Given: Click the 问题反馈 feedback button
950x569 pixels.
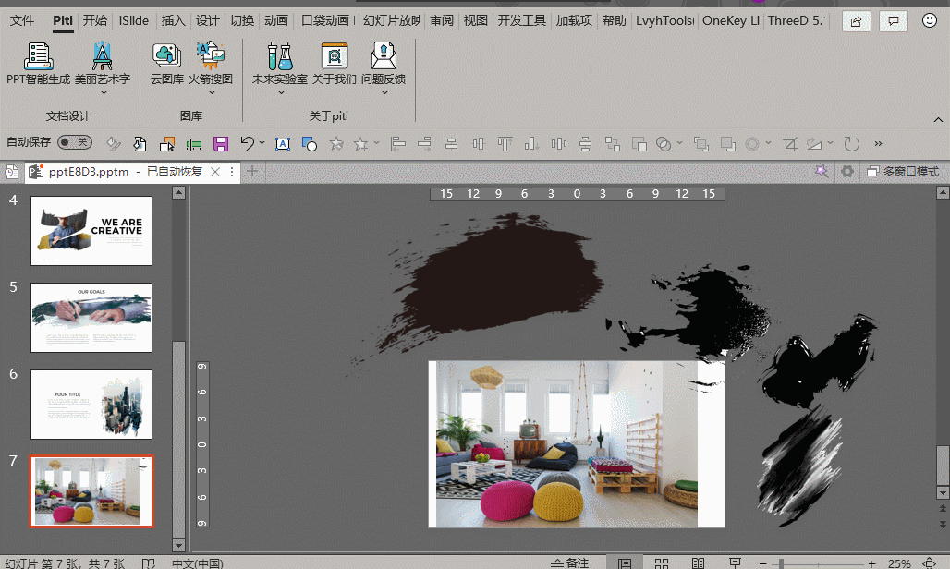Looking at the screenshot, I should point(383,57).
